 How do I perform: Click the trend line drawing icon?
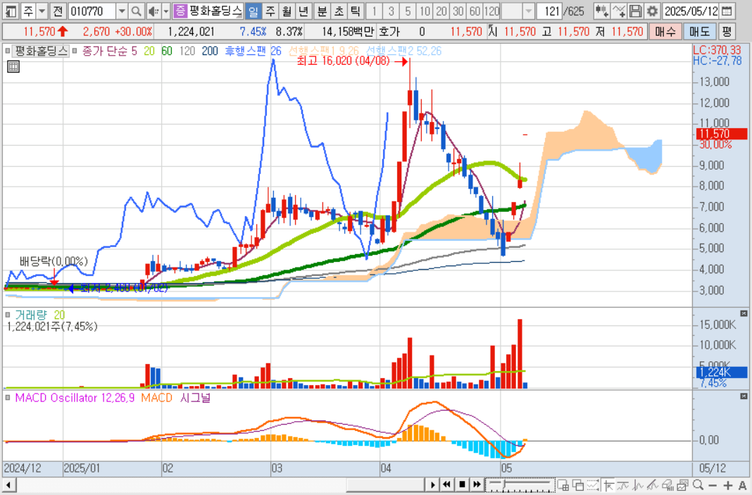[623, 485]
